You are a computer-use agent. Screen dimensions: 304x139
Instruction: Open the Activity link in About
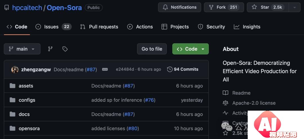[240, 113]
